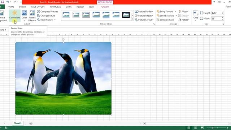Open Picture Border dropdown
Viewport: 231px width, 130px height.
[x=144, y=12]
